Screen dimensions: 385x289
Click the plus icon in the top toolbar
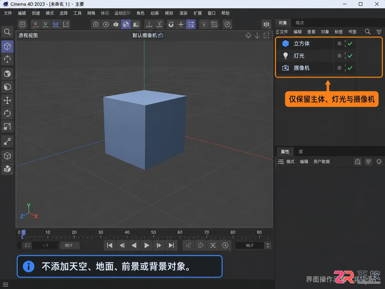coord(181,24)
